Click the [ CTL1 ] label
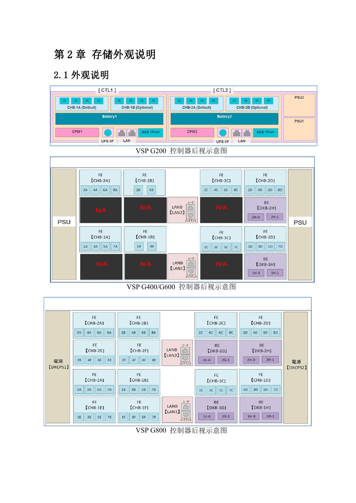This screenshot has height=503, width=356. click(x=107, y=90)
